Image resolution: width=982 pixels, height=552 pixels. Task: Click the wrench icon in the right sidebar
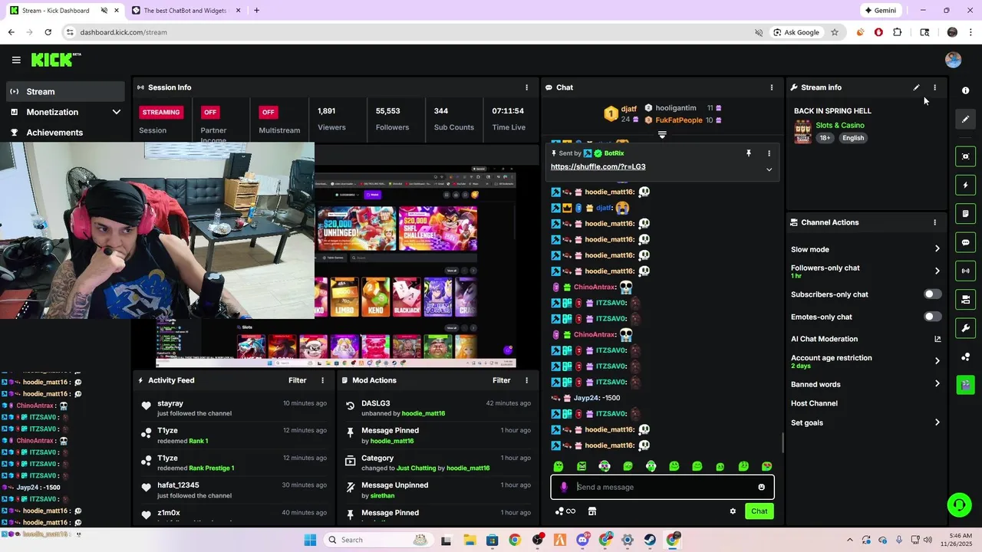point(965,328)
